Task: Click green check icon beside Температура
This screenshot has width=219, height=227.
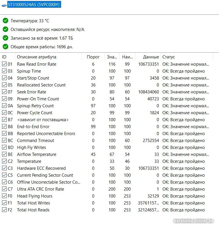Action: coord(5,21)
